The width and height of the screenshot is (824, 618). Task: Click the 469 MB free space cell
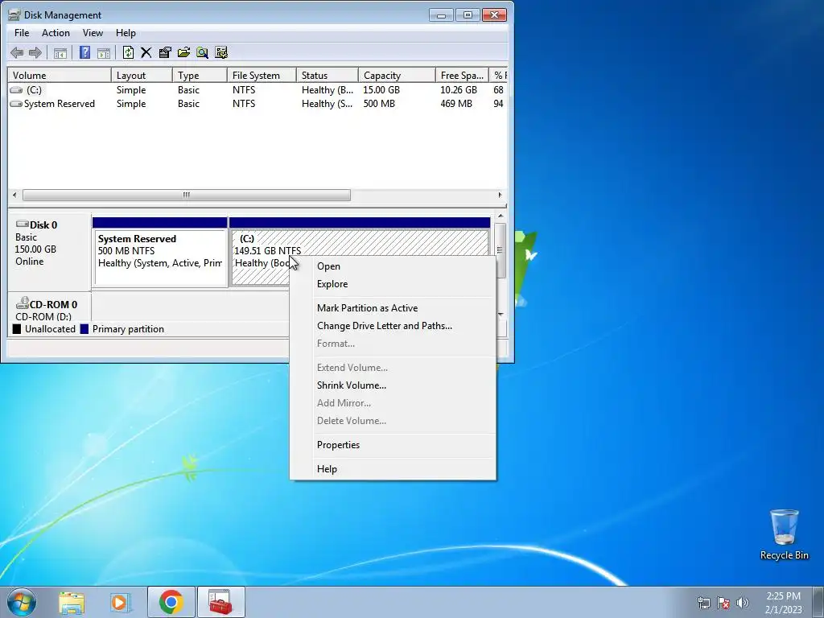click(x=456, y=104)
